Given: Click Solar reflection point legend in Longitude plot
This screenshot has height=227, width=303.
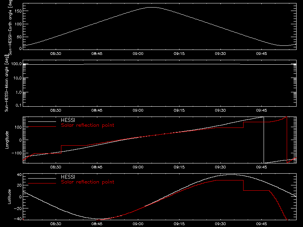Looking at the screenshot, I should click(87, 125).
